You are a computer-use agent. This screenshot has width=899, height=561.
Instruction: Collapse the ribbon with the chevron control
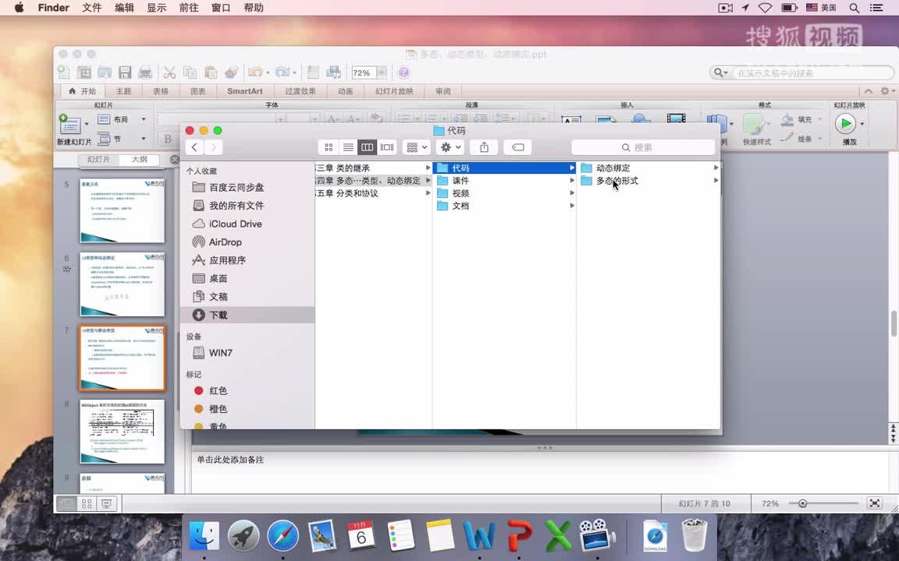coord(868,90)
